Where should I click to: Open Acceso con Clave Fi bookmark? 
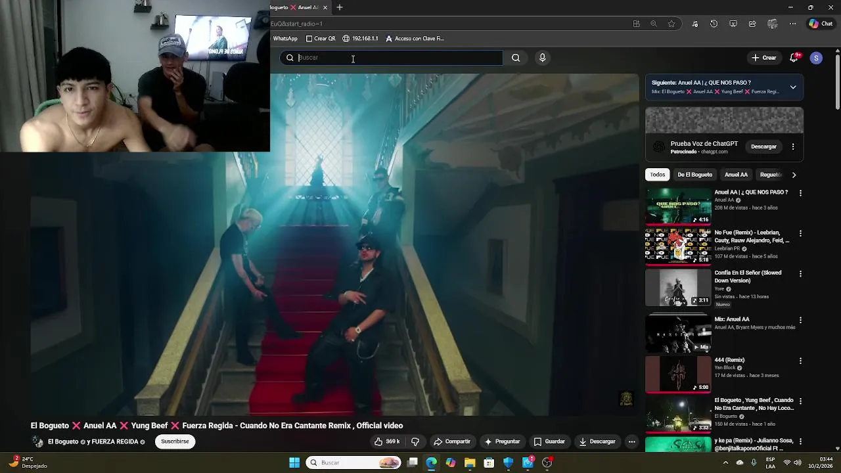pyautogui.click(x=415, y=39)
